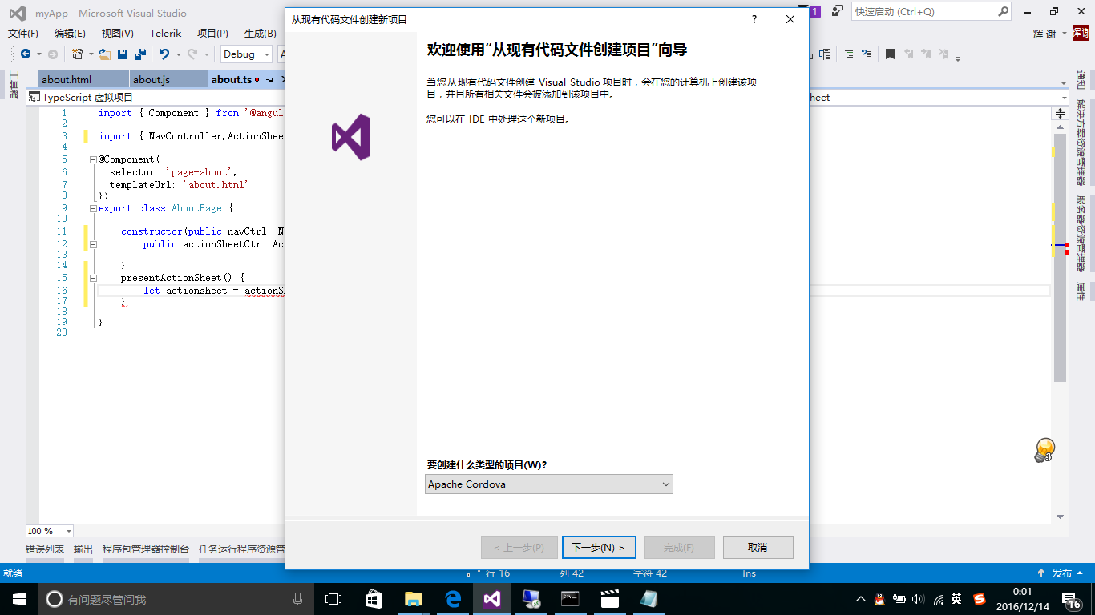1095x615 pixels.
Task: Click the new project icon
Action: point(78,54)
